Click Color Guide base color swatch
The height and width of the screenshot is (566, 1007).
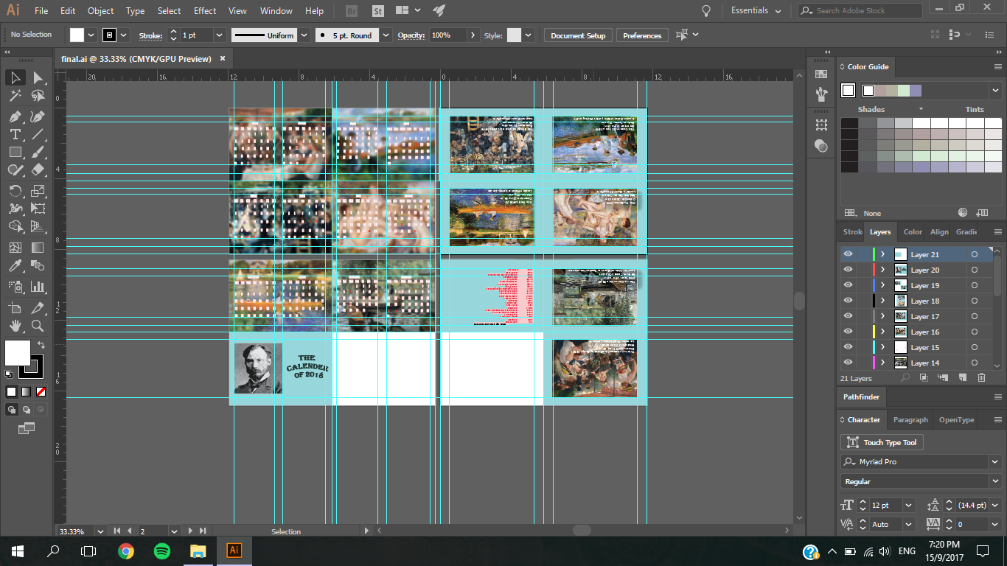coord(849,90)
